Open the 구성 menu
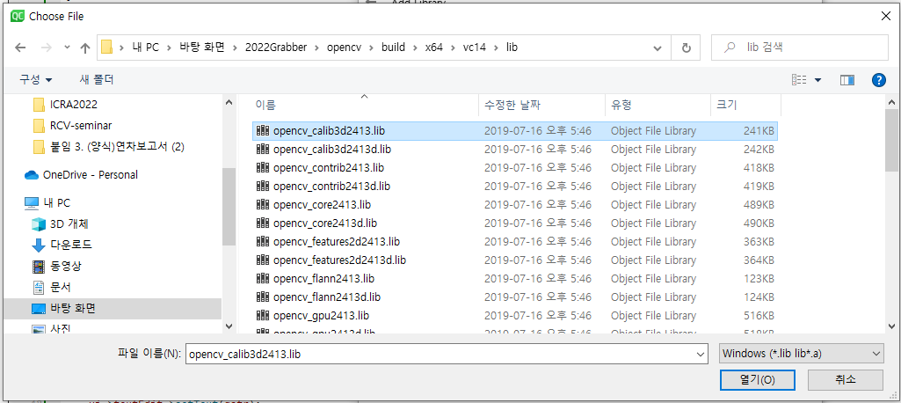 click(36, 80)
